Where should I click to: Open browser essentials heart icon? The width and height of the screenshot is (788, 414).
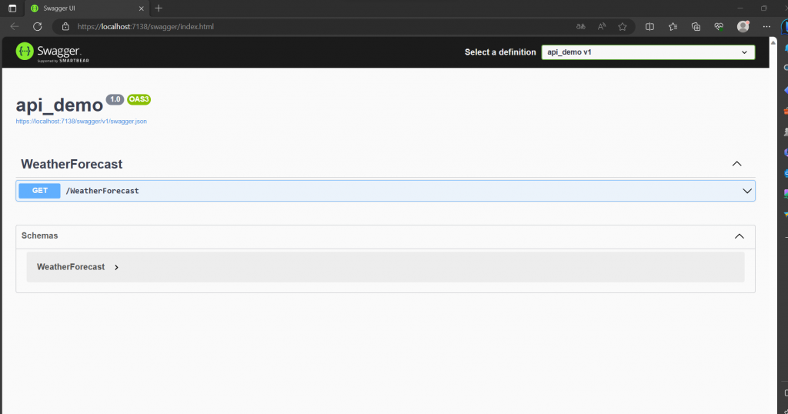[720, 27]
